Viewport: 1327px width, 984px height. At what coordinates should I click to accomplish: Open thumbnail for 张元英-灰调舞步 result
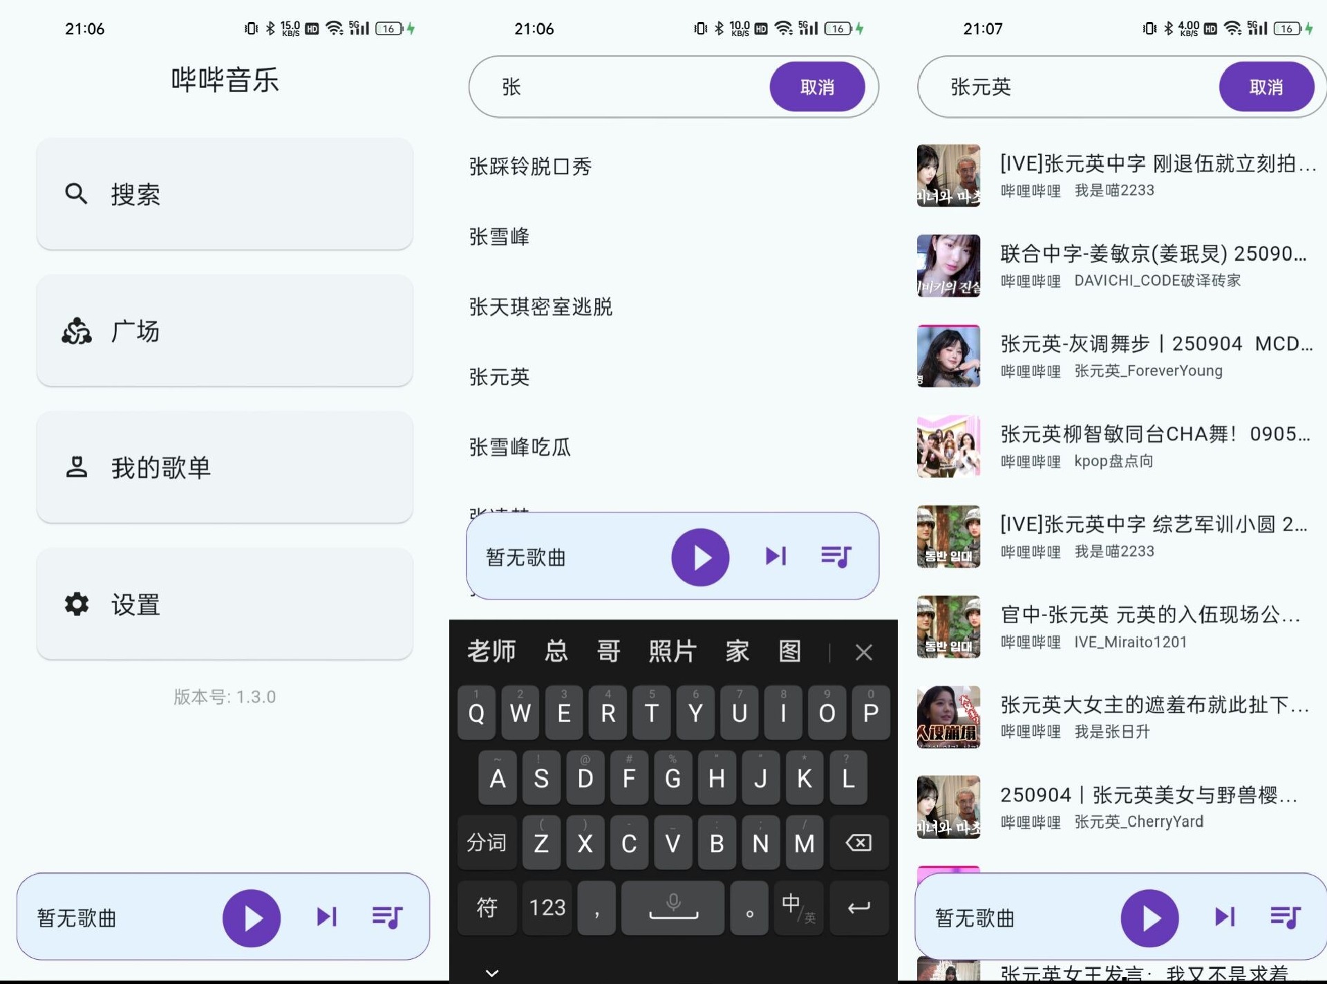[948, 356]
